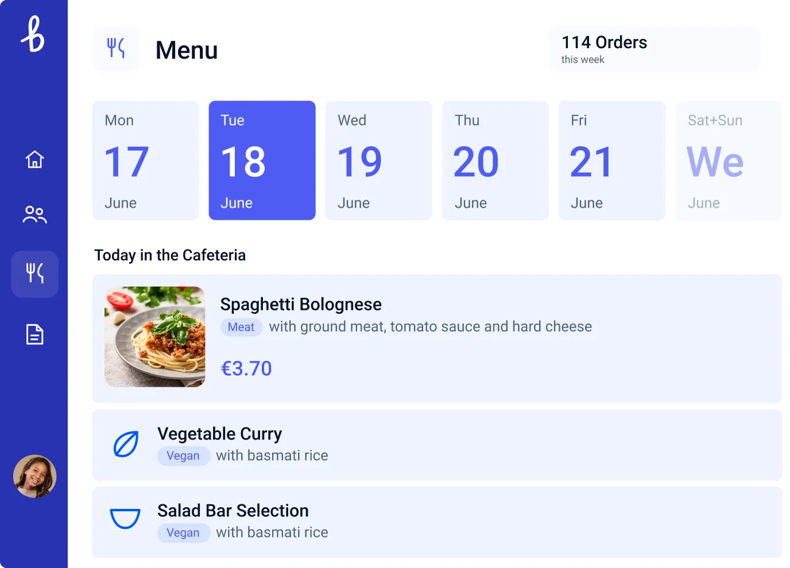Click the leaf icon for Vegetable Curry
This screenshot has height=568, width=790.
tap(126, 444)
